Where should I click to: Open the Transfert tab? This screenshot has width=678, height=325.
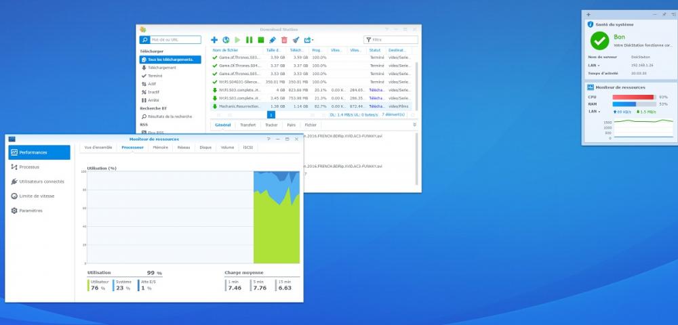[247, 125]
